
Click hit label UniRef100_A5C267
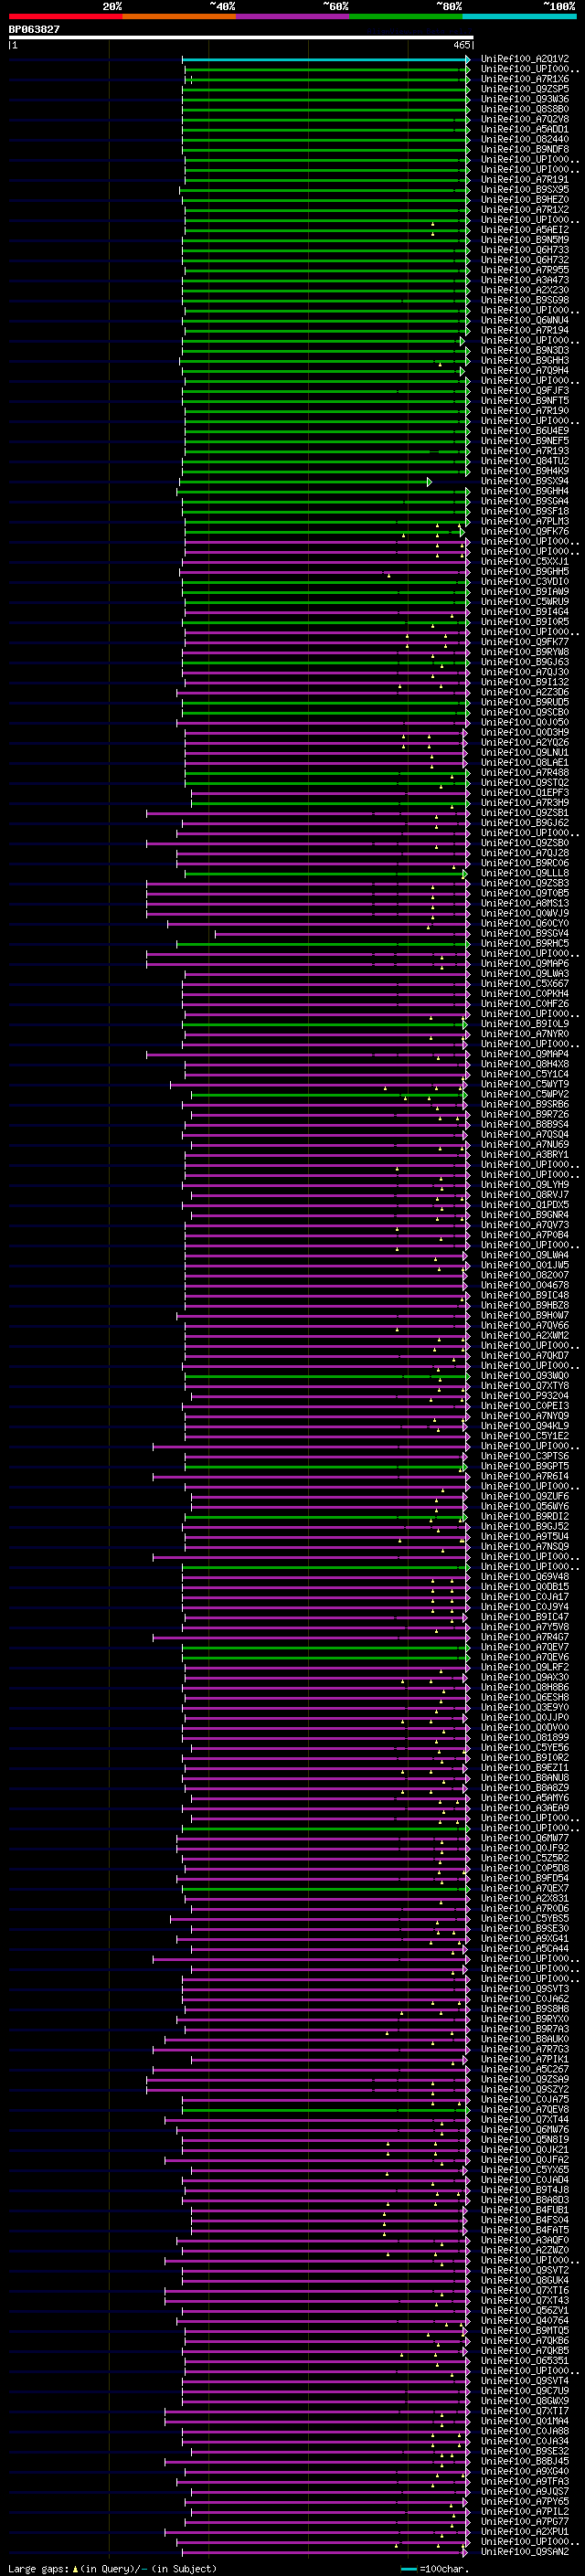click(525, 2070)
